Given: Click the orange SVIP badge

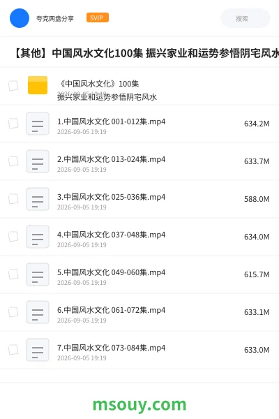Looking at the screenshot, I should (x=98, y=17).
